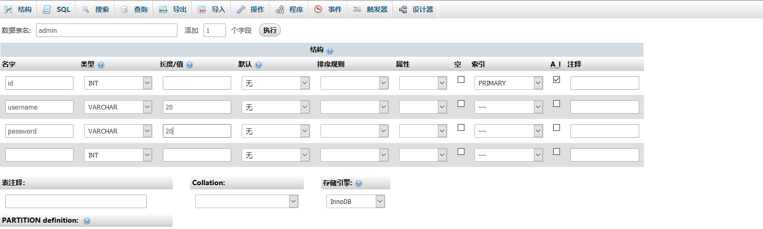
Task: Click the length field for id row
Action: (x=197, y=83)
